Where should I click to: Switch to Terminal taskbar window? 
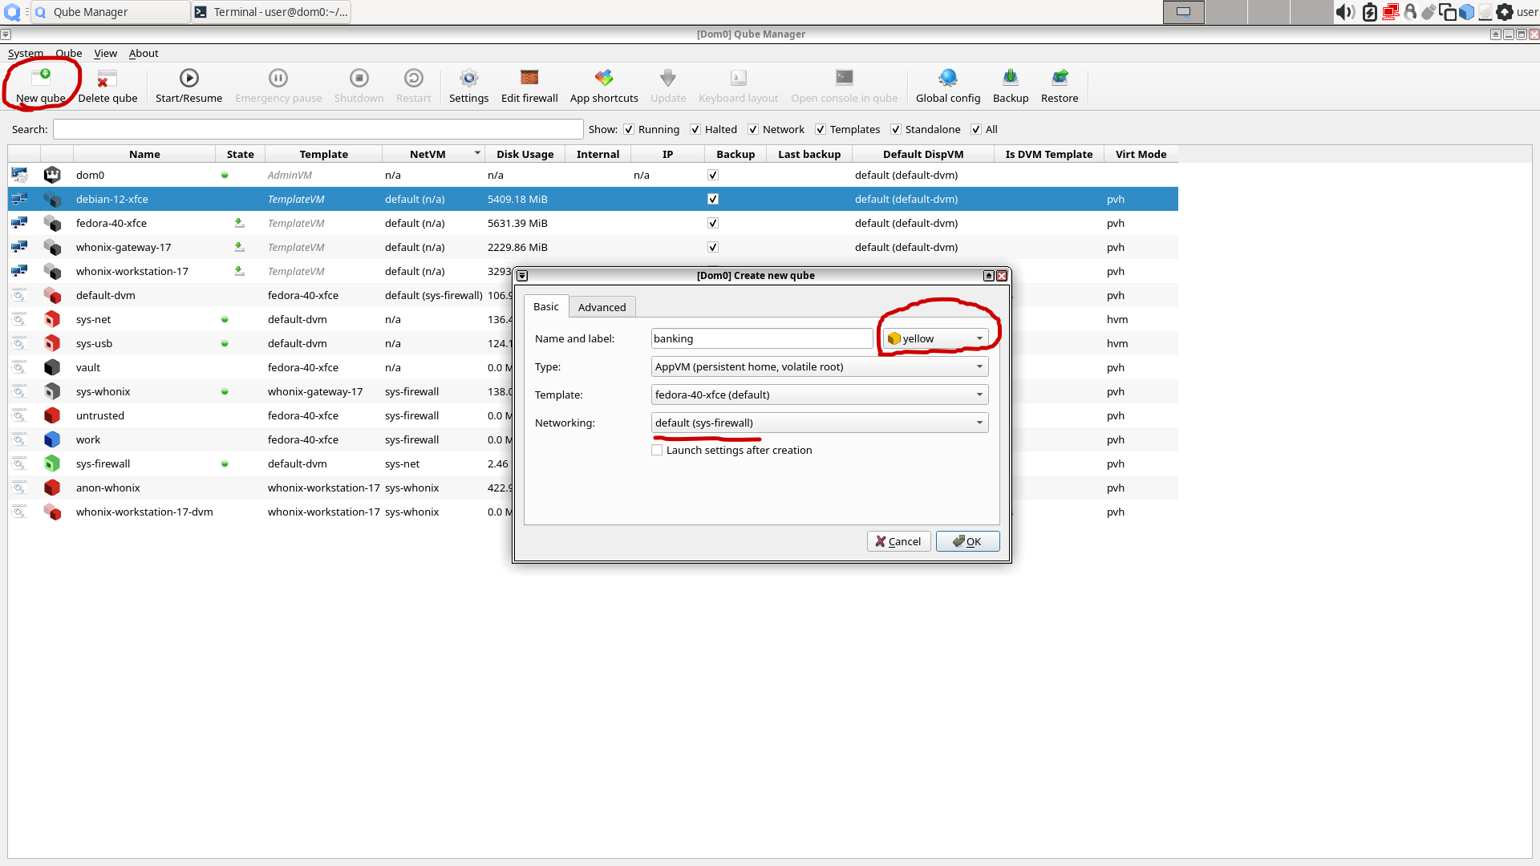tap(272, 12)
